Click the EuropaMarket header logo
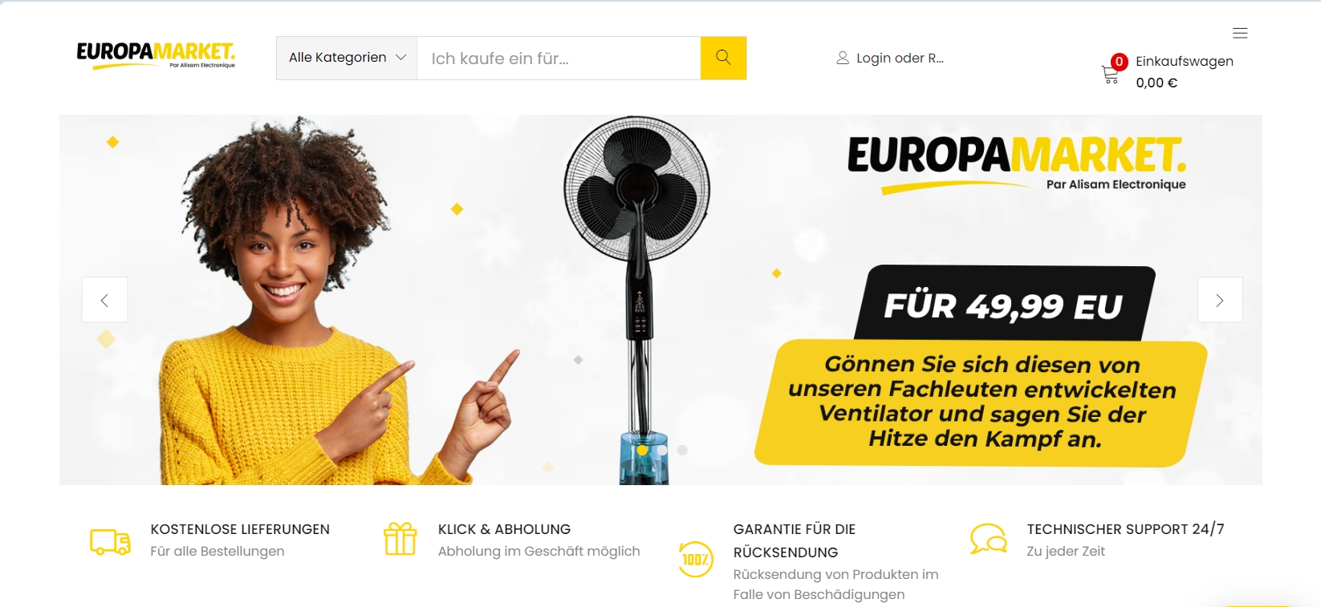The image size is (1321, 607). [156, 55]
